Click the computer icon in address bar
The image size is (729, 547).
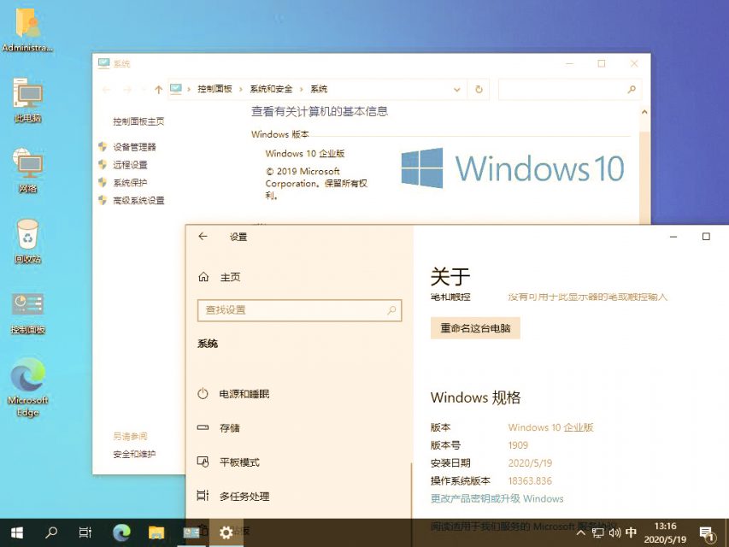pos(176,89)
